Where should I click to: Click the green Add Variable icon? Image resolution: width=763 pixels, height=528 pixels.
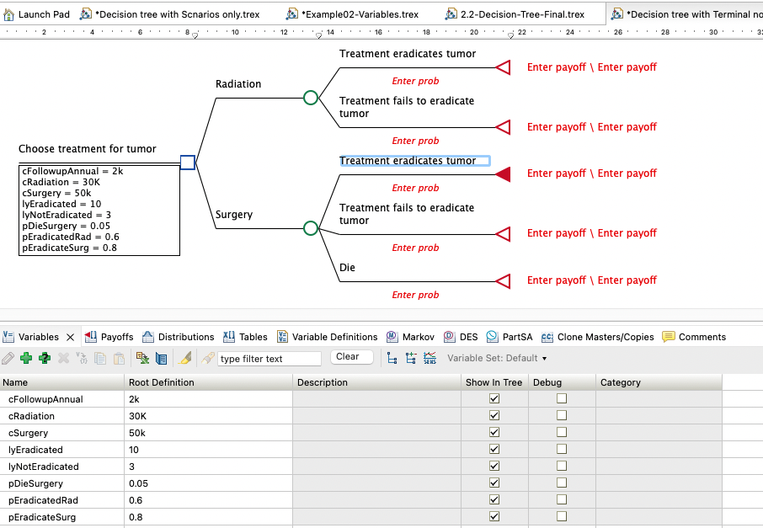pos(26,356)
